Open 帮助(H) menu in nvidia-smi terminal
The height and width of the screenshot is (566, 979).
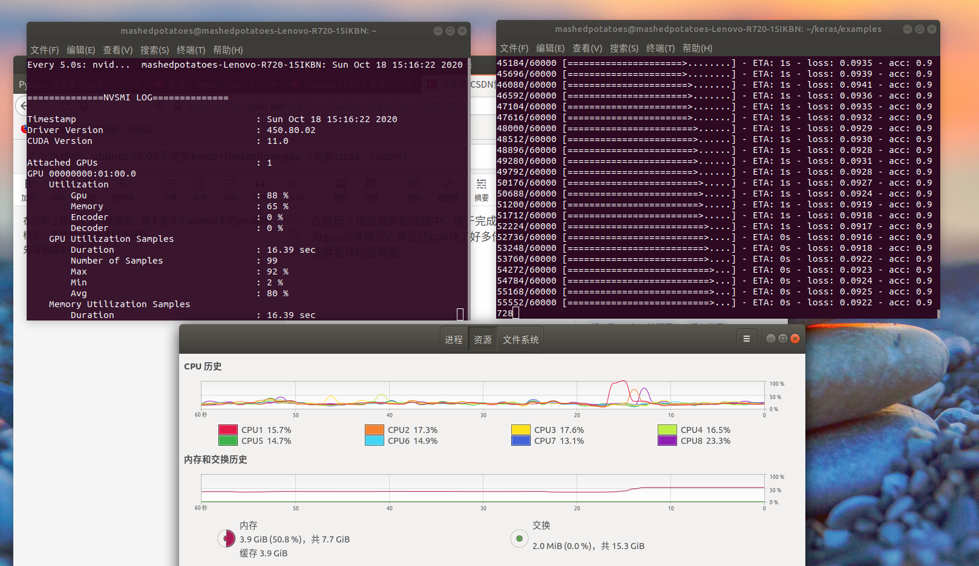pos(228,50)
